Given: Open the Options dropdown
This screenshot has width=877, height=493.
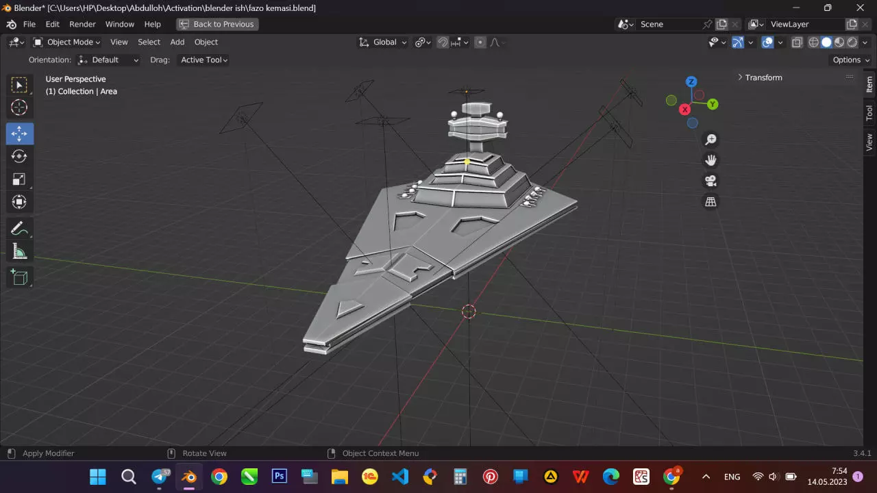Looking at the screenshot, I should tap(851, 60).
